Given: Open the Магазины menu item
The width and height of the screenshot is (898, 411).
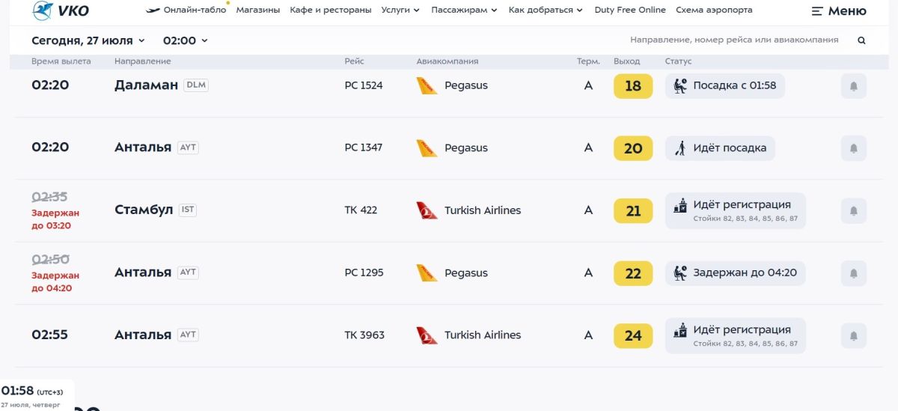Looking at the screenshot, I should [x=258, y=10].
